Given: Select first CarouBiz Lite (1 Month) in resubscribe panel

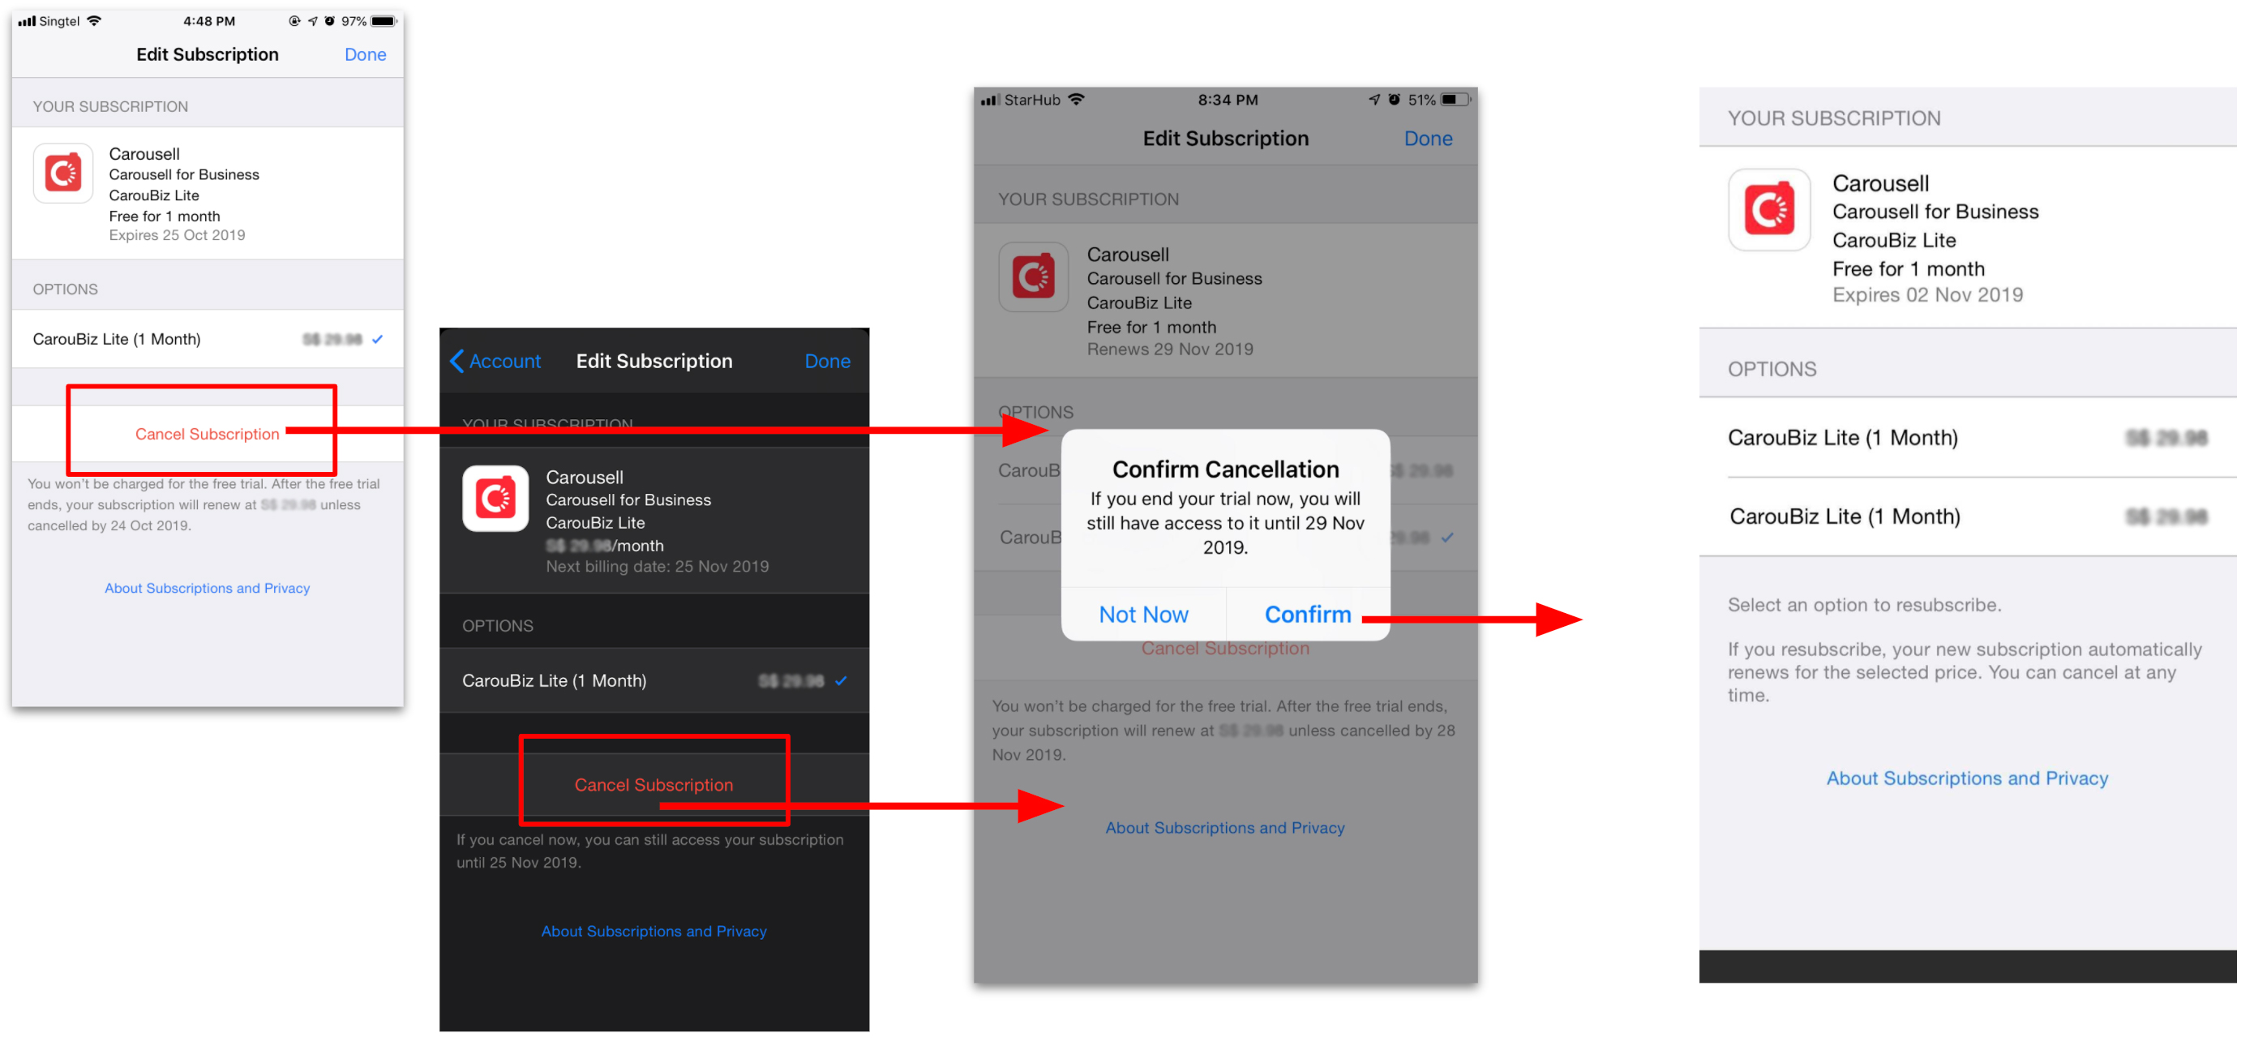Looking at the screenshot, I should point(1967,438).
